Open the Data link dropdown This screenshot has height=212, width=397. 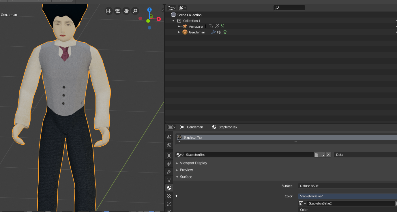click(x=366, y=155)
